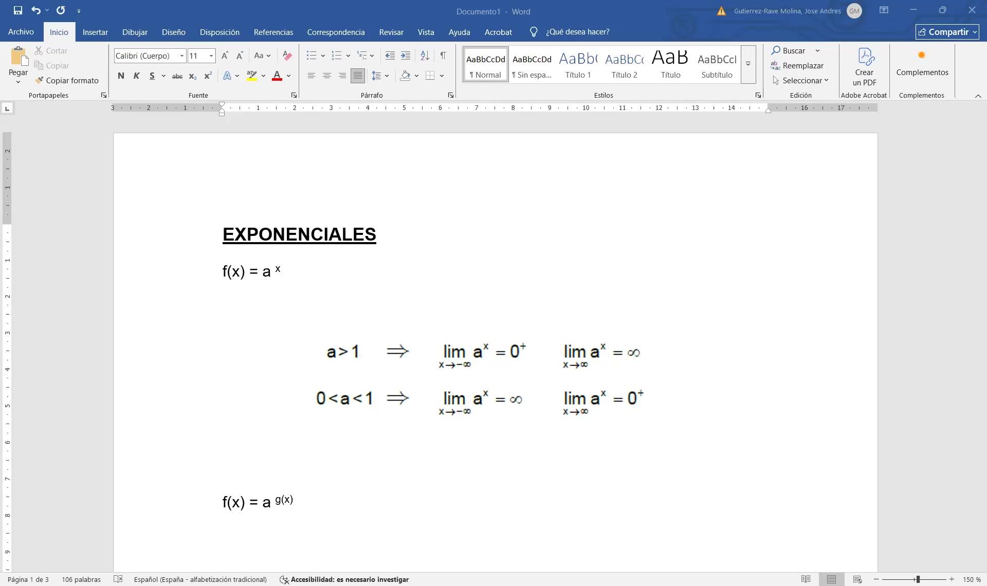Click the Sort A-Z icon
The height and width of the screenshot is (586, 987).
coord(425,56)
